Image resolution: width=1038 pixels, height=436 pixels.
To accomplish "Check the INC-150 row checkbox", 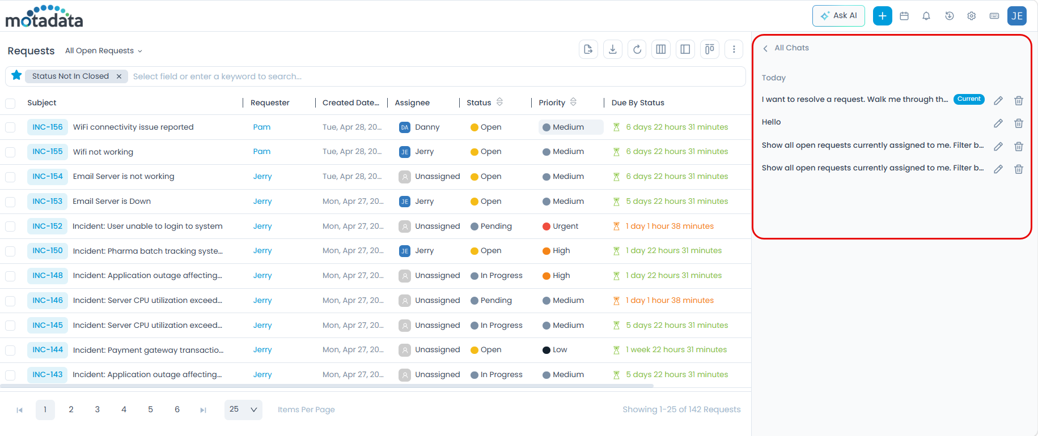I will [x=10, y=251].
